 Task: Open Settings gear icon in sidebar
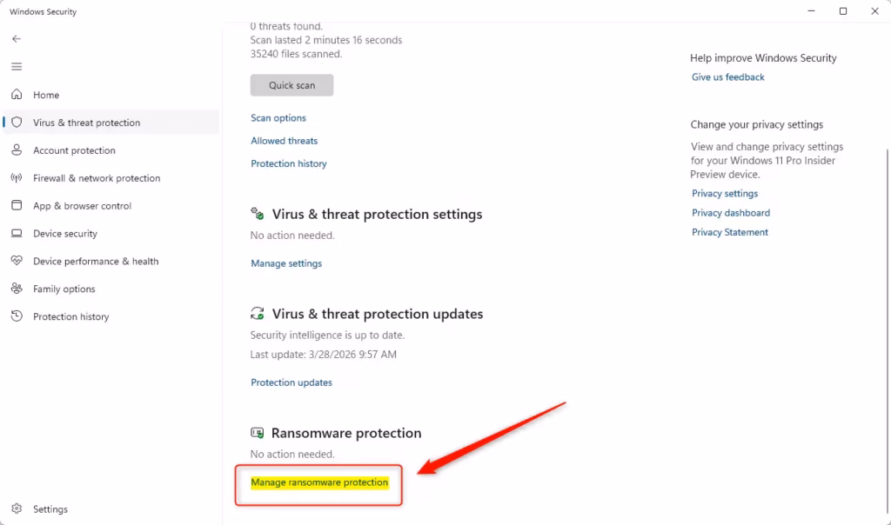(x=17, y=509)
